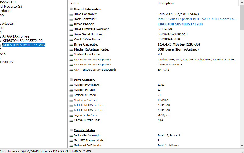Select the Video Adapter tree node
The height and width of the screenshot is (153, 244).
tap(7, 24)
